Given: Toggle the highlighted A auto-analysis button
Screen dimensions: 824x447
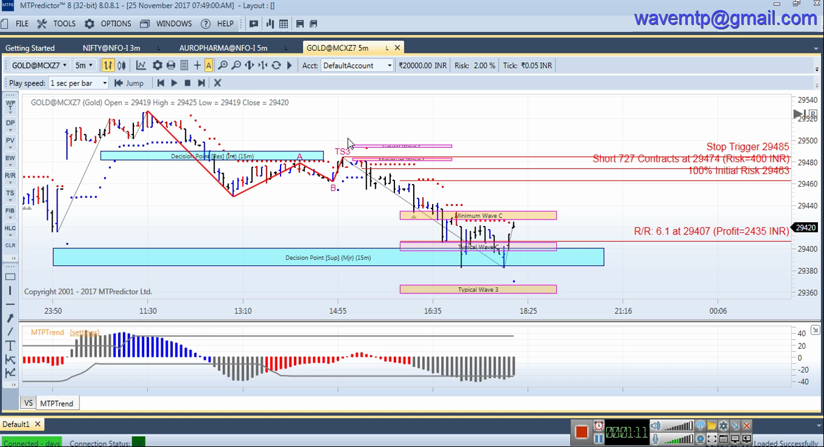Looking at the screenshot, I should [x=208, y=65].
